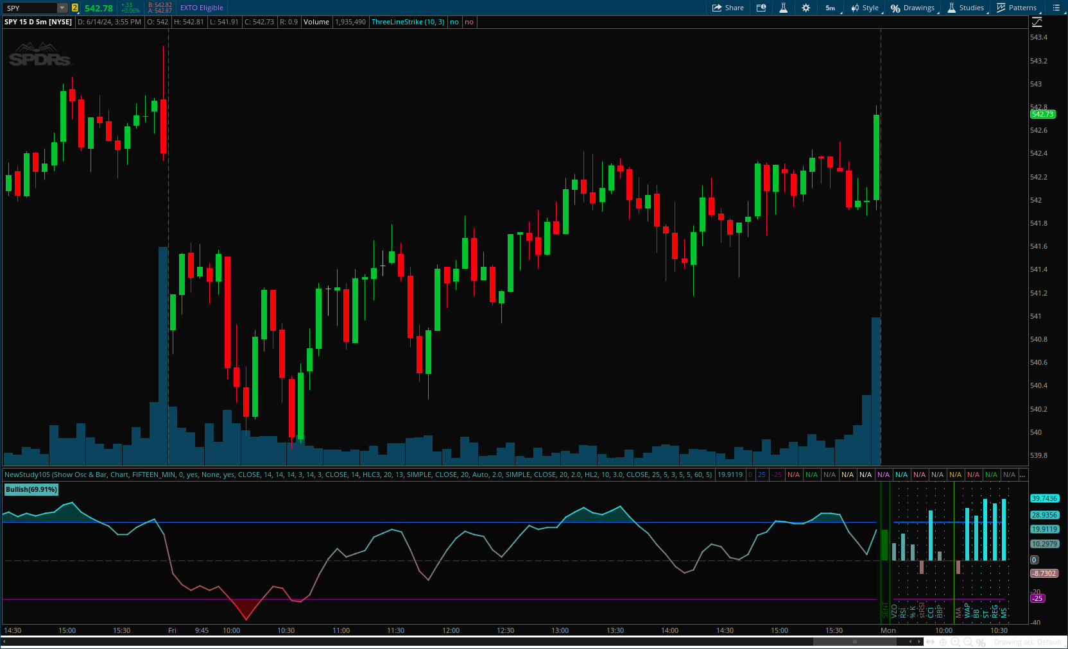Viewport: 1068px width, 649px height.
Task: Click the horizontal time scrollbar thumb
Action: [855, 641]
